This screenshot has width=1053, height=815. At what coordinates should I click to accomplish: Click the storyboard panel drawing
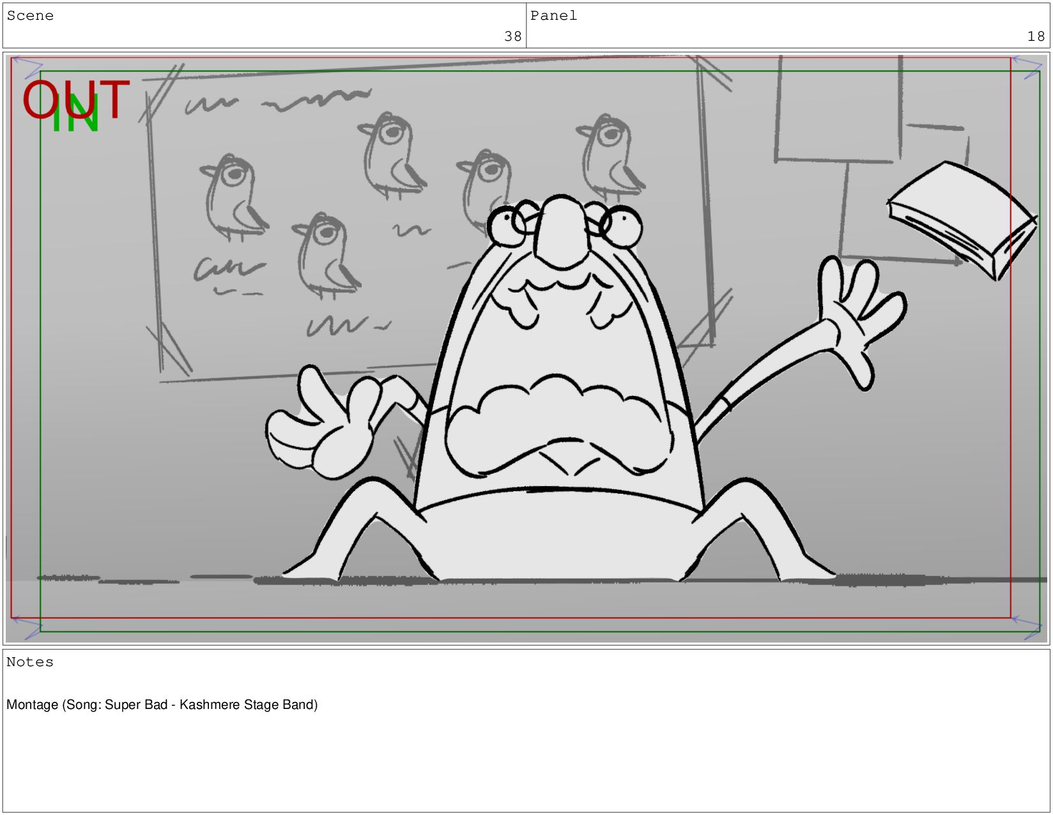click(x=526, y=349)
